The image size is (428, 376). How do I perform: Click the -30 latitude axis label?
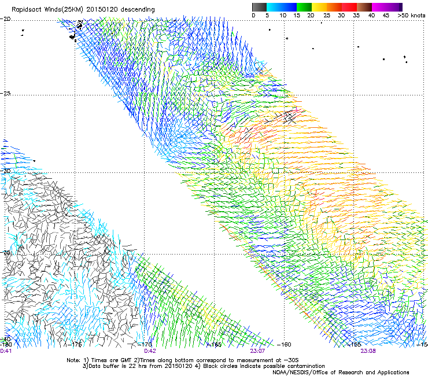click(x=6, y=171)
